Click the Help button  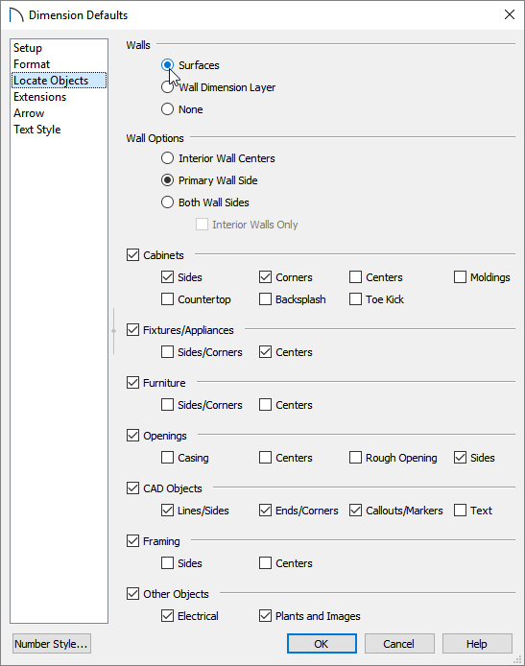coord(477,644)
